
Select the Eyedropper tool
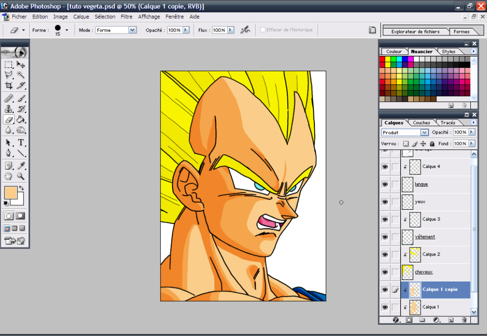coord(21,166)
